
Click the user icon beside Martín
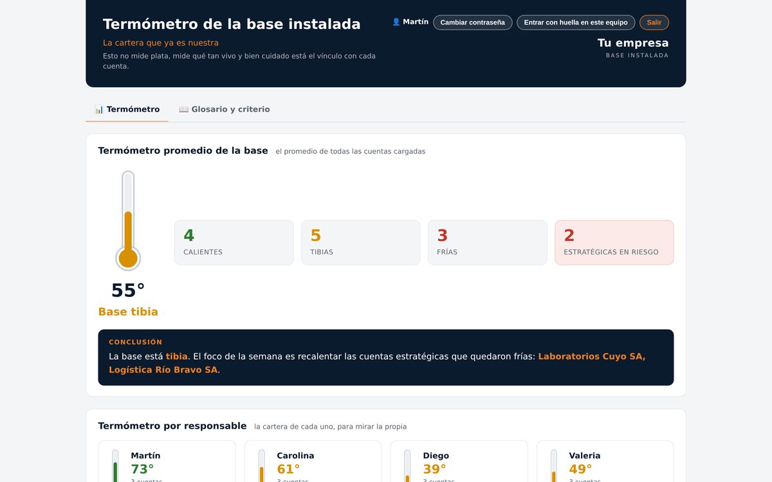coord(396,22)
